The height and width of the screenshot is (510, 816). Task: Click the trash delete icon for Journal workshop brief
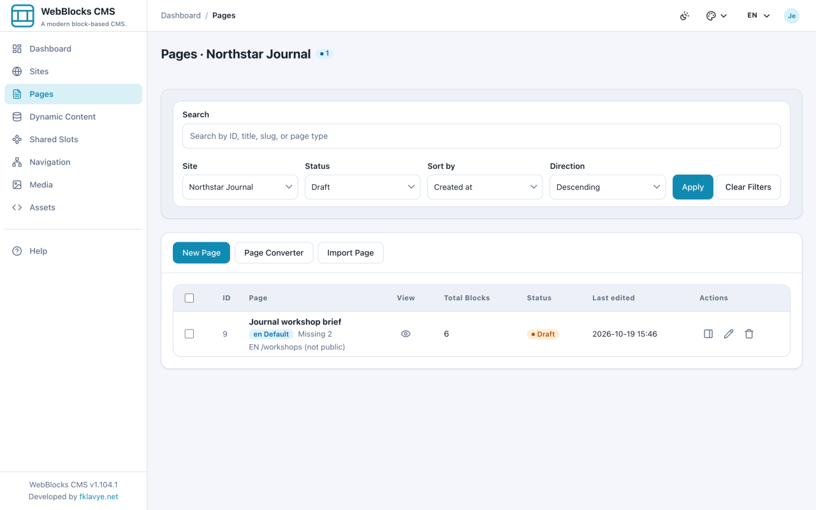tap(749, 334)
